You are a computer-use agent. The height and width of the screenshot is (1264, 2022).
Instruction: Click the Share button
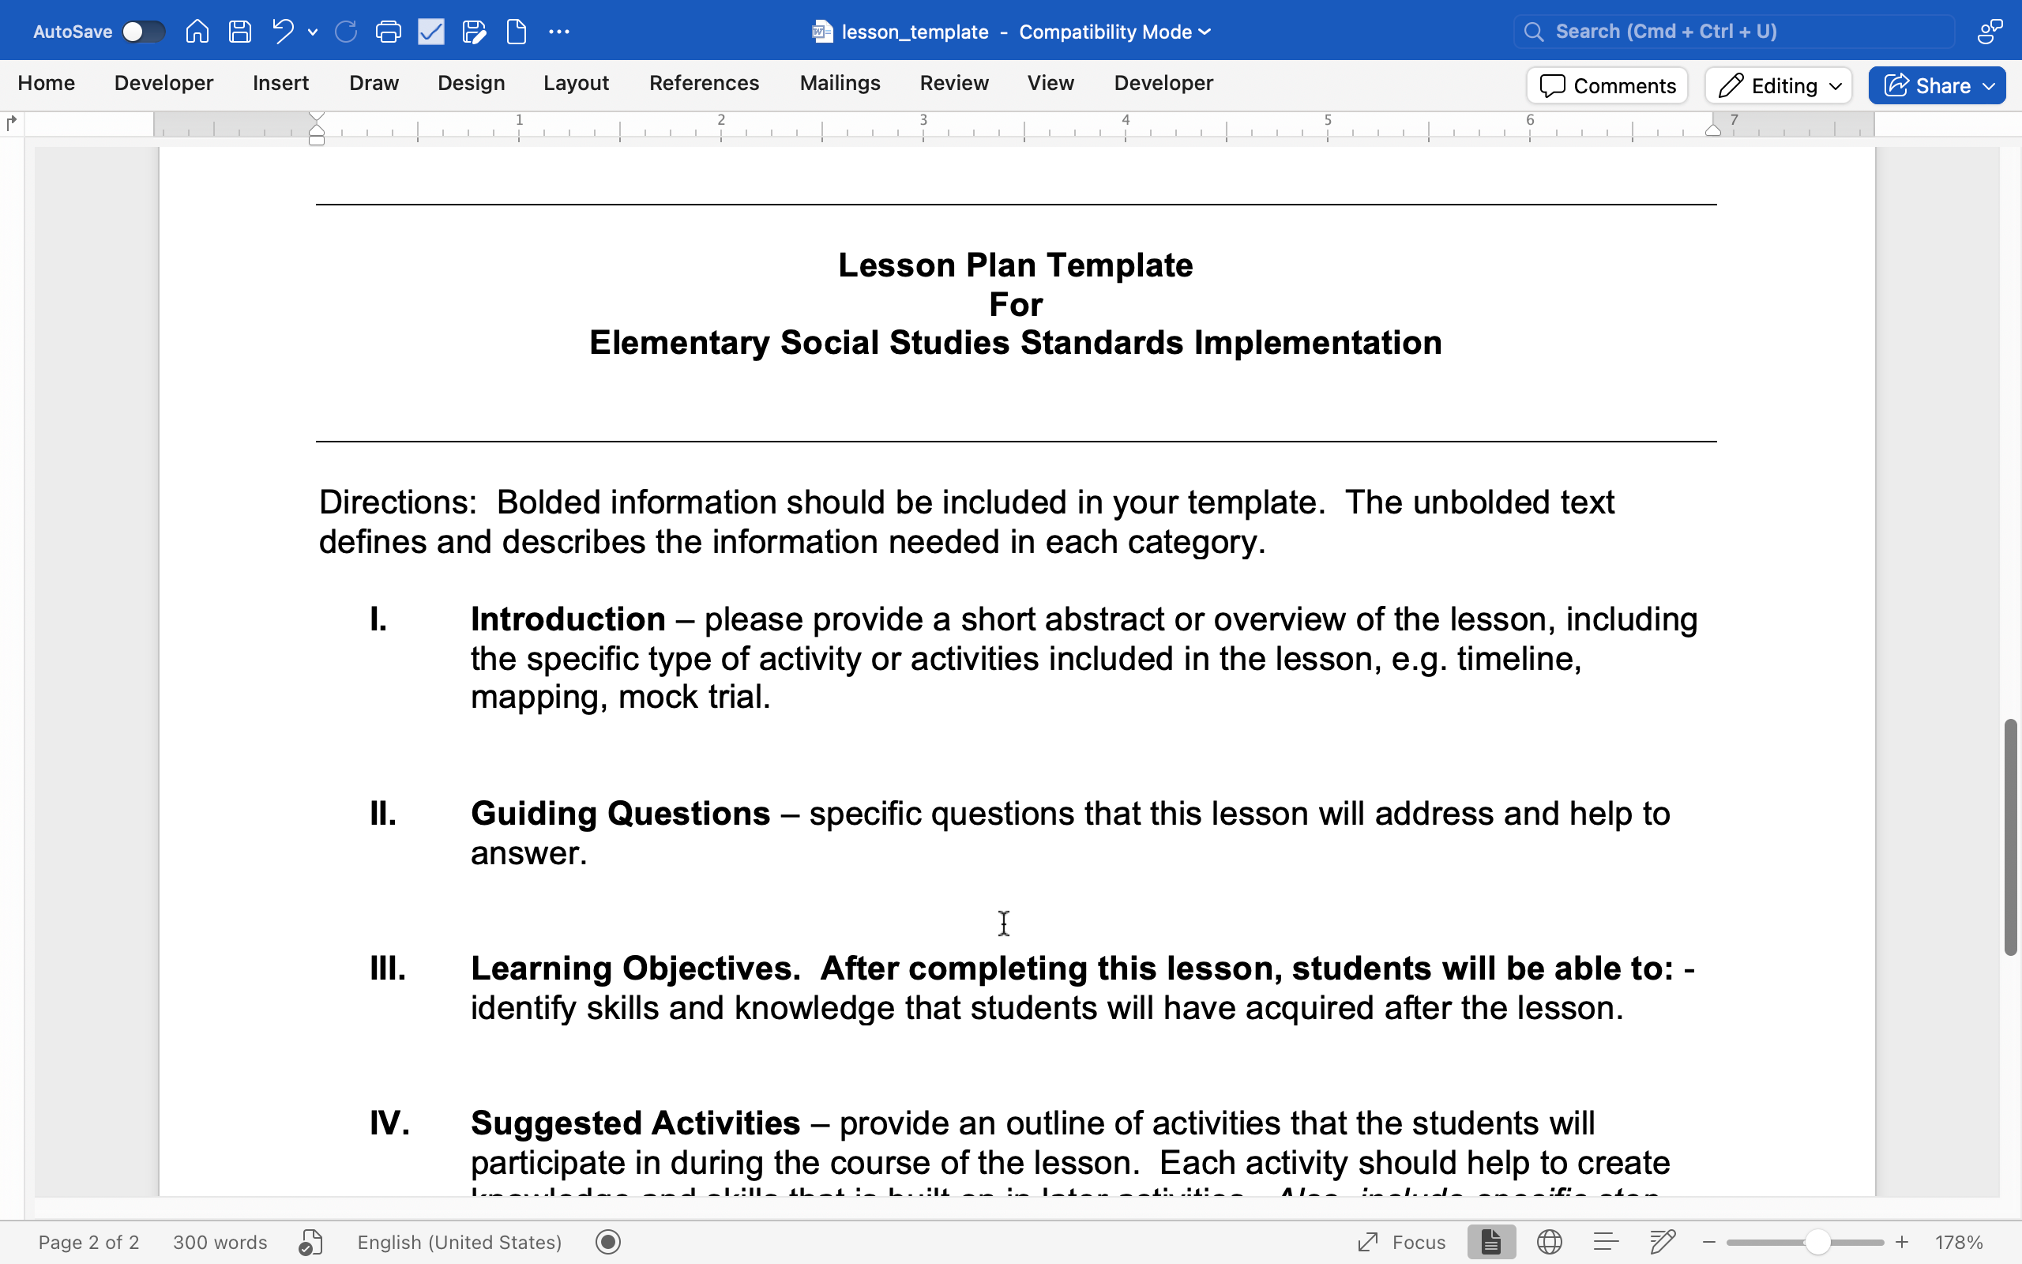click(x=1936, y=85)
